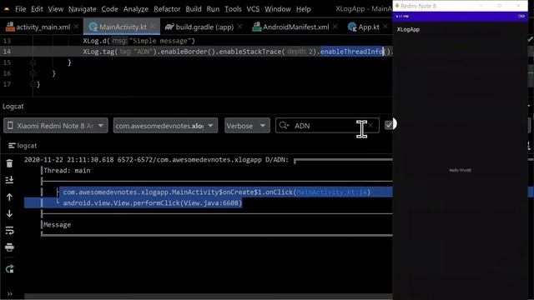Image resolution: width=534 pixels, height=300 pixels.
Task: Close the MainActivity.kt tab
Action: tap(153, 27)
